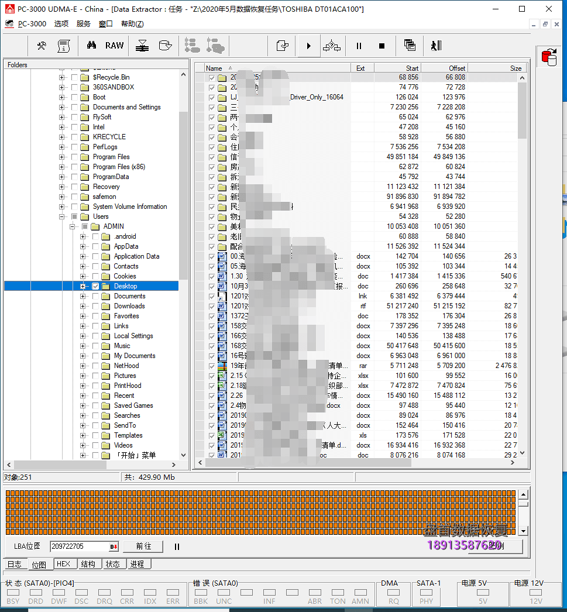
Task: Open the 窗口 menu
Action: 106,24
